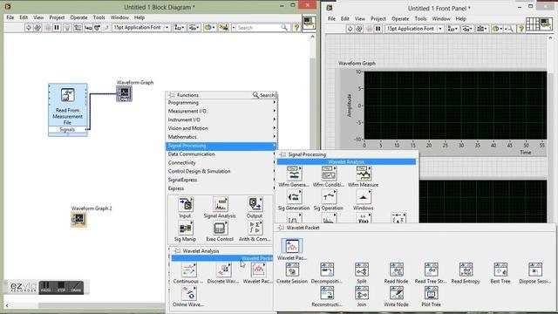Viewport: 558px width, 314px height.
Task: Open the Signal Processing palette entry
Action: (x=221, y=146)
